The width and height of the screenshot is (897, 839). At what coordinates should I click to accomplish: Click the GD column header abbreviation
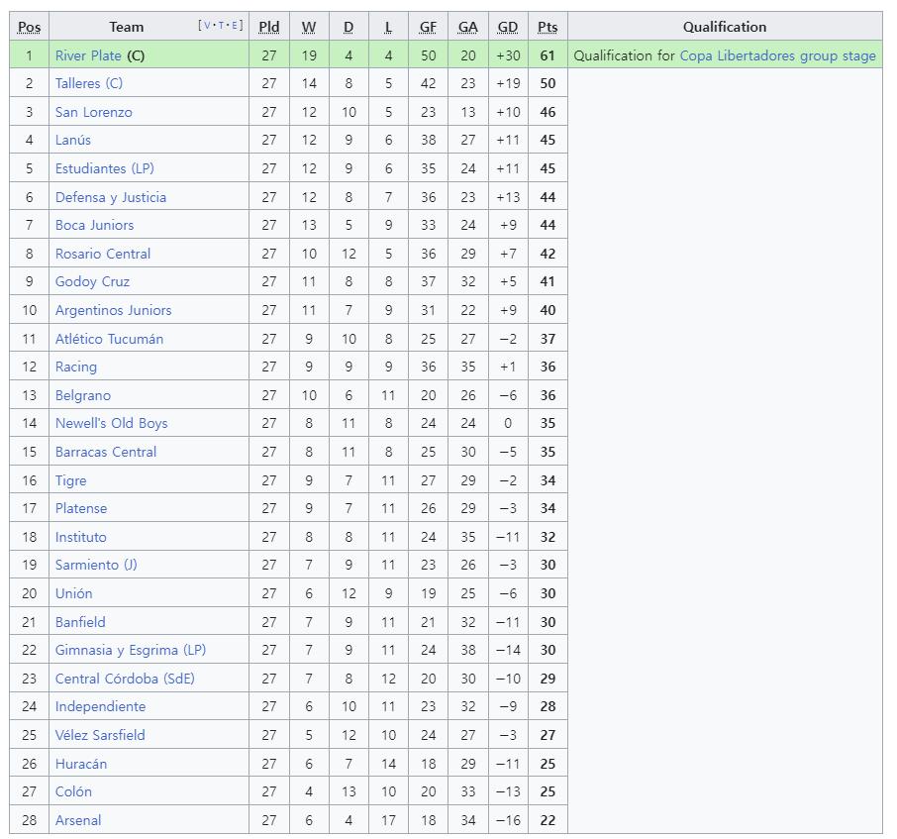point(508,27)
